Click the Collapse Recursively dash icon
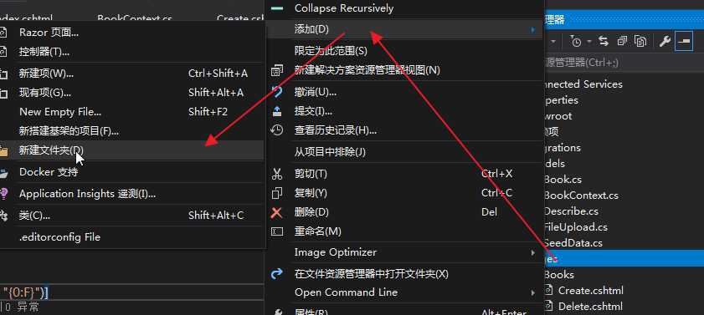This screenshot has height=315, width=704. click(x=277, y=8)
